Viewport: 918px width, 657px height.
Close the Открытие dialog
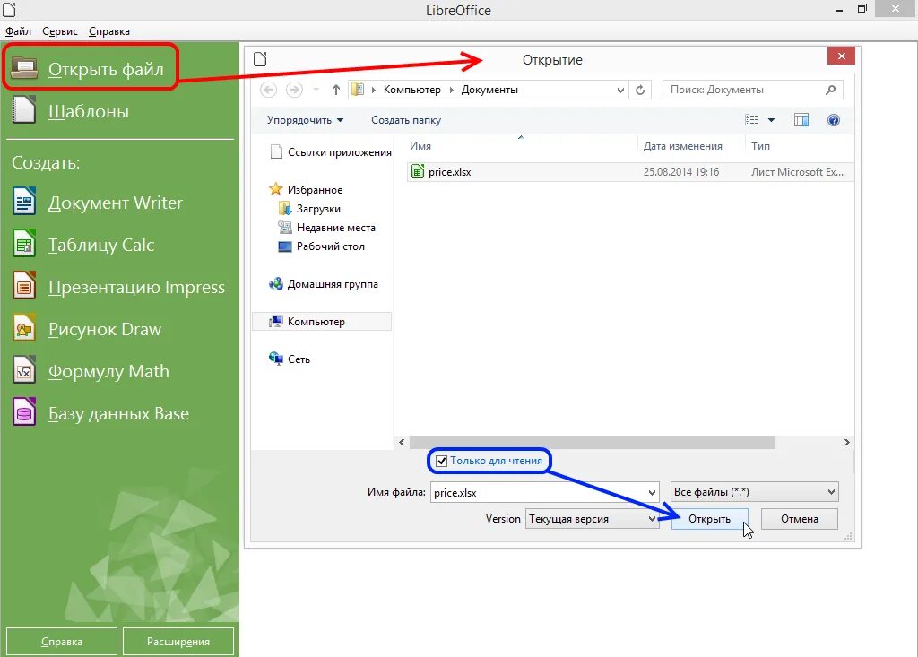click(841, 56)
